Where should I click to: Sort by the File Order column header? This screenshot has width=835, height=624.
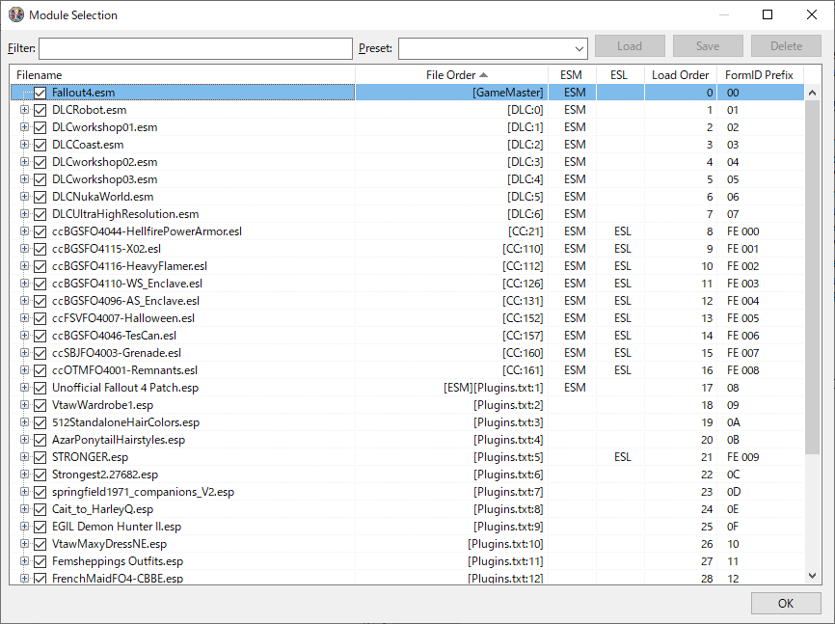(451, 75)
